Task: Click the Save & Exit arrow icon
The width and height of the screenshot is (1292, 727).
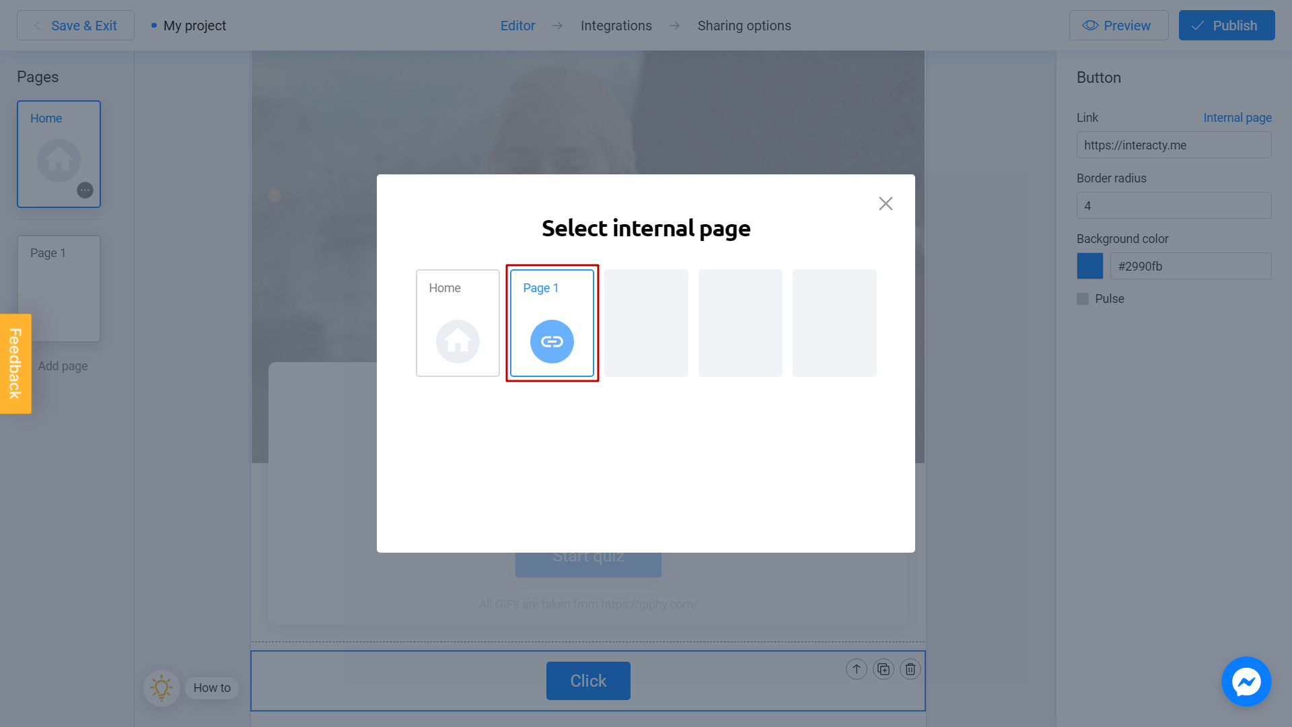Action: coord(37,26)
